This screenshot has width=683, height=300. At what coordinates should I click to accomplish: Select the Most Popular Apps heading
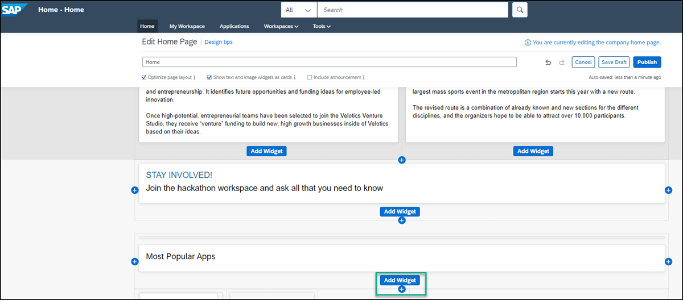coord(181,257)
